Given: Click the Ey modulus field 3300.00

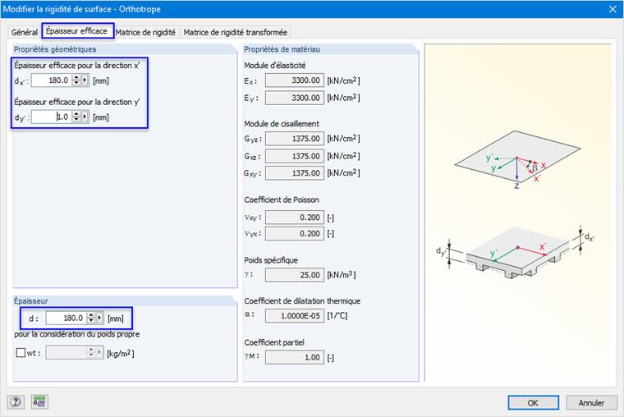Looking at the screenshot, I should (x=295, y=98).
